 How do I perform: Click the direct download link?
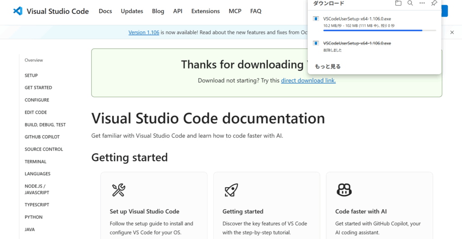click(308, 81)
